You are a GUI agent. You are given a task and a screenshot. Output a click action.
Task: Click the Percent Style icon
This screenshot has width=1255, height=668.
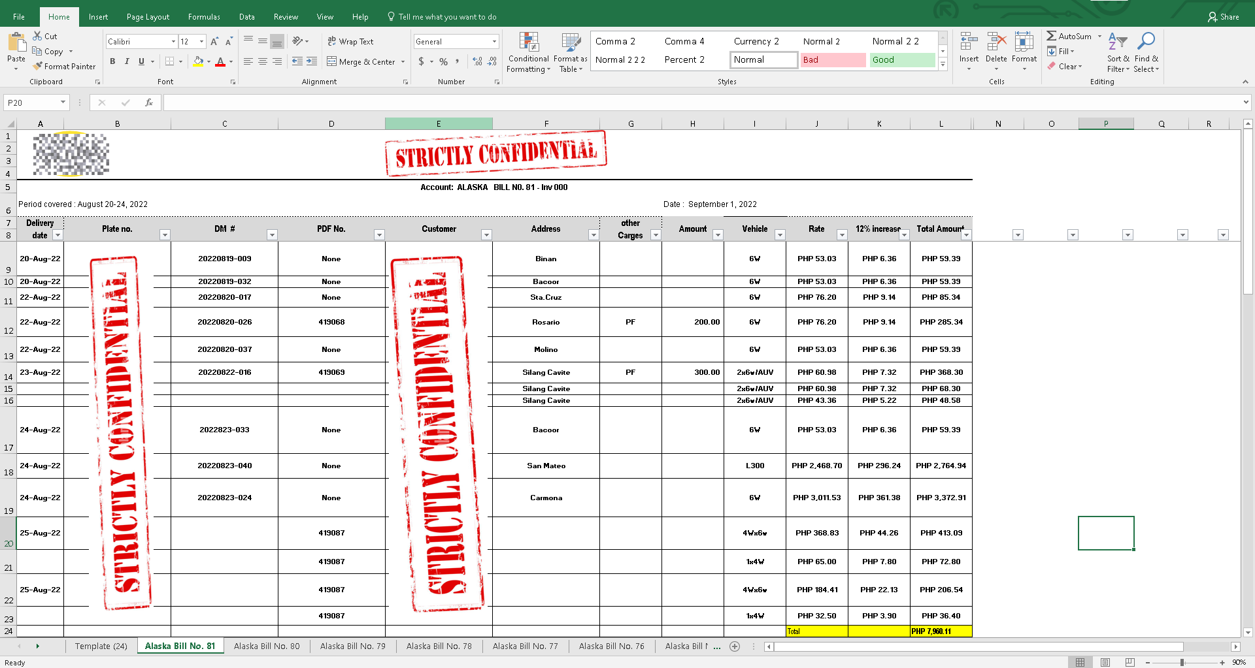[444, 61]
